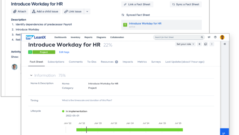Collapse the Information section

31,75
